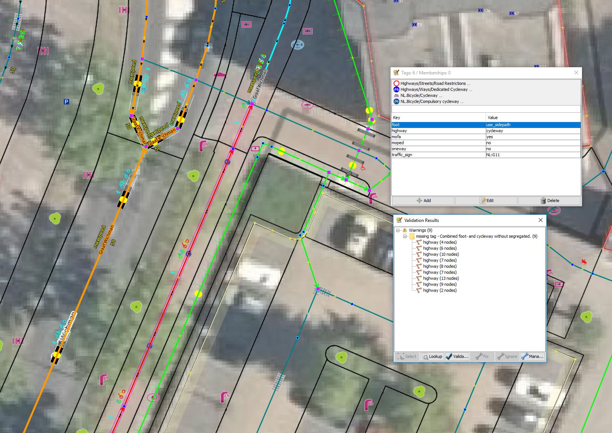
Task: Click the red wheelchair icon on map
Action: (363, 167)
